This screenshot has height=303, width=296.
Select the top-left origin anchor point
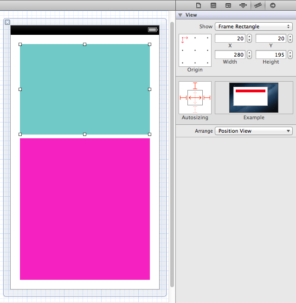point(183,38)
